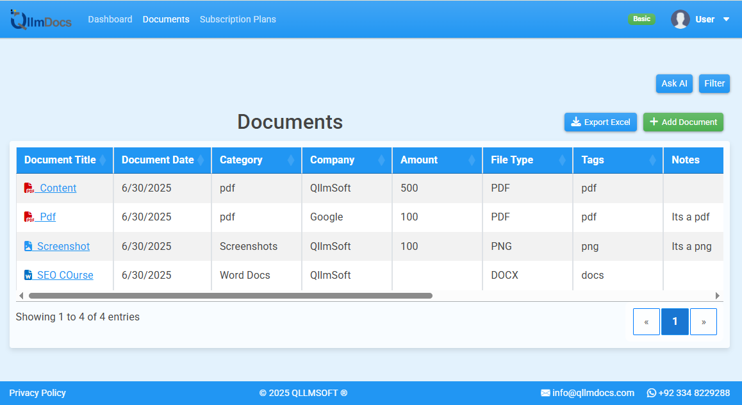Open the Subscription Plans menu item
The image size is (742, 405).
point(238,19)
